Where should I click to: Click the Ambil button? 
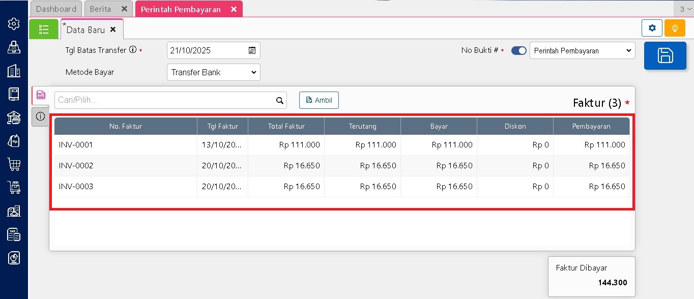click(x=319, y=100)
